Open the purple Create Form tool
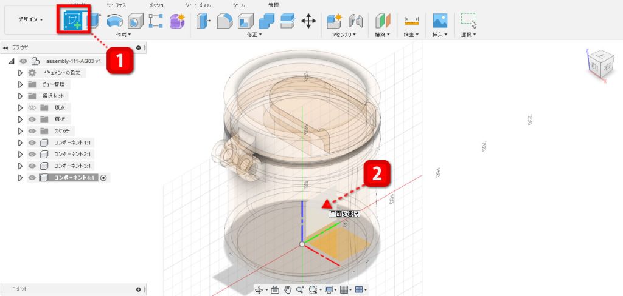This screenshot has width=623, height=296. click(177, 21)
